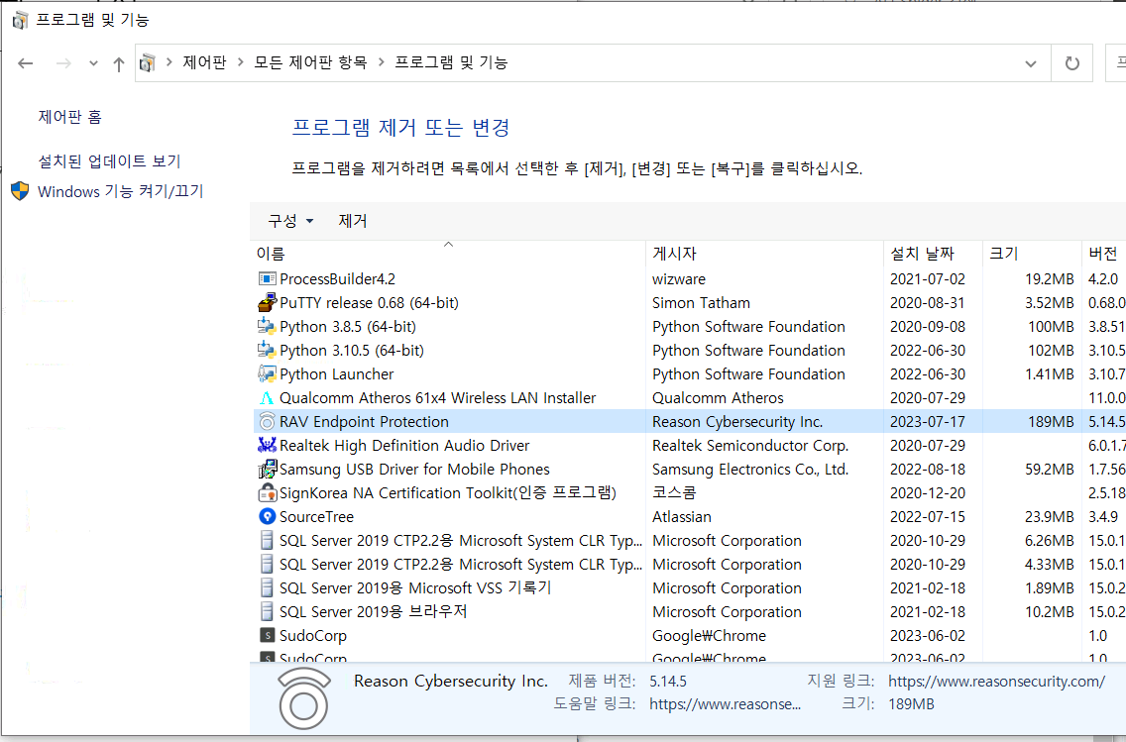Screen dimensions: 1126x742
Task: Expand chevron after 모든 제어판 항목
Action: pos(382,62)
